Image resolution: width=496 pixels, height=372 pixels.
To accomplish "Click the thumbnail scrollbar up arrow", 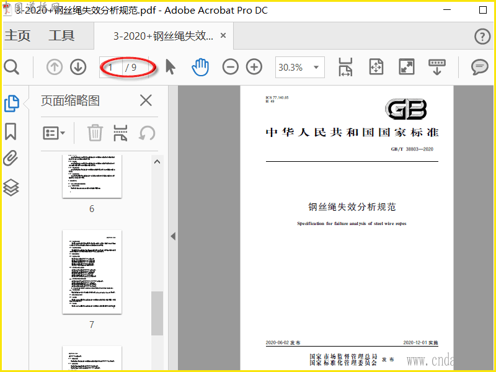I will (157, 162).
